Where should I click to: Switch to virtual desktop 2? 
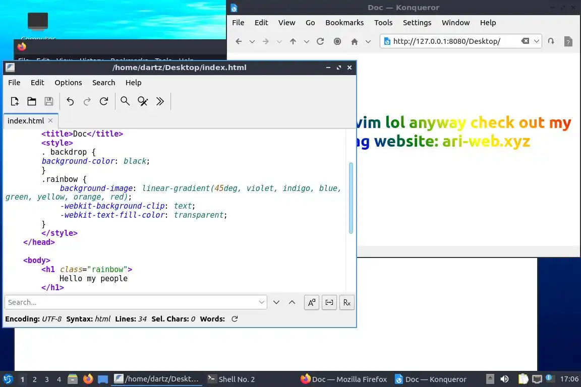point(34,379)
